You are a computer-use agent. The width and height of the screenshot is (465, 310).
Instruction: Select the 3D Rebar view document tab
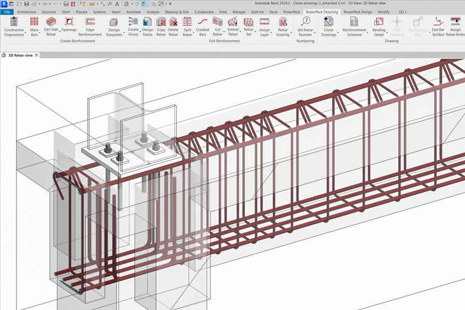[20, 55]
